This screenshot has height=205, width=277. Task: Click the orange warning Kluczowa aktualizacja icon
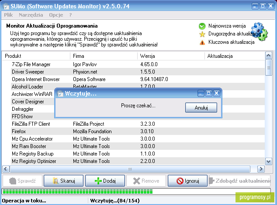click(202, 42)
